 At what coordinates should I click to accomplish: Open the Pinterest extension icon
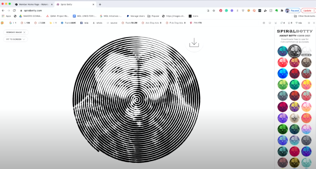(221, 10)
